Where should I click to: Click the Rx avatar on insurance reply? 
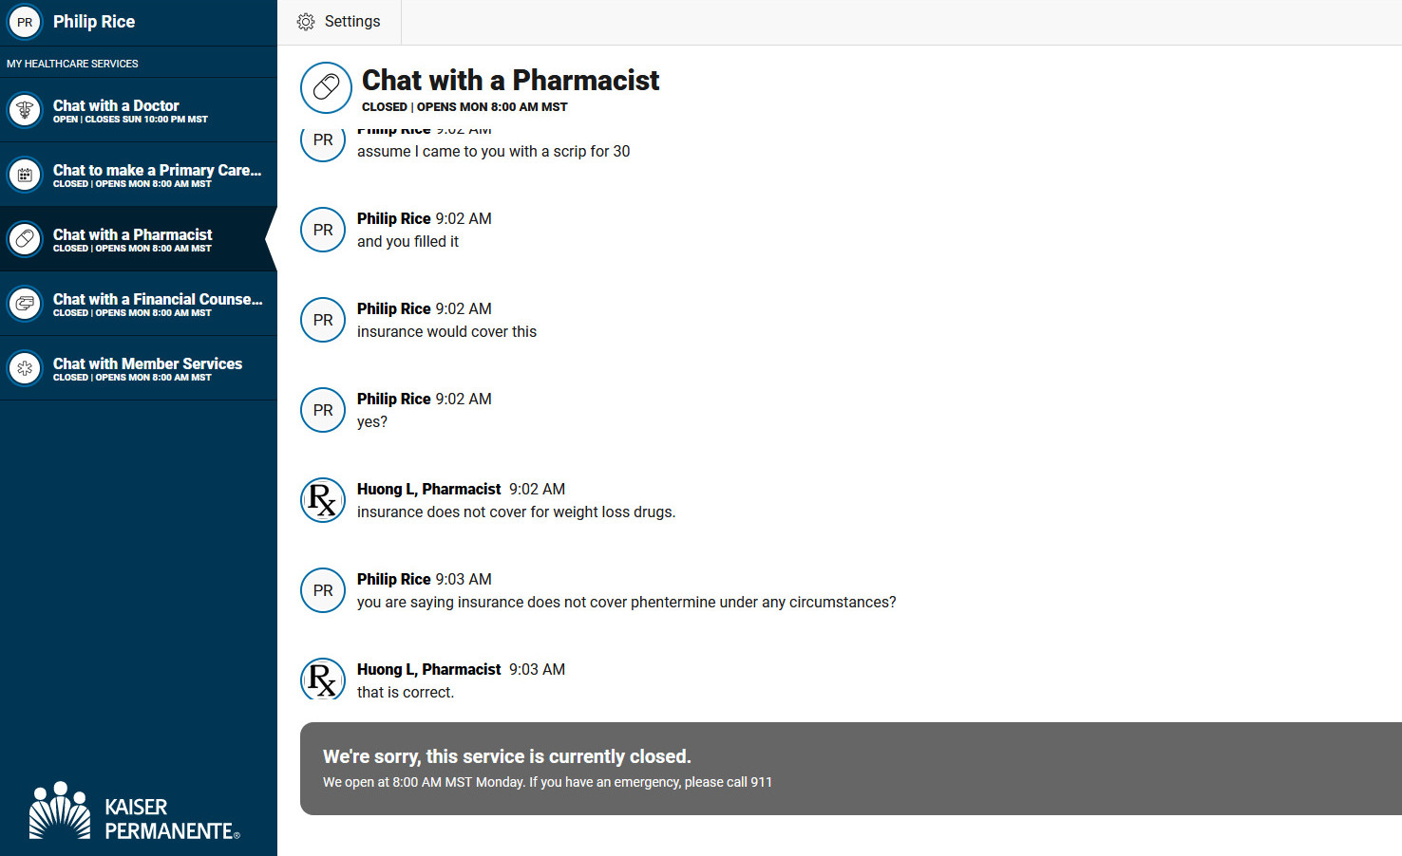tap(323, 500)
